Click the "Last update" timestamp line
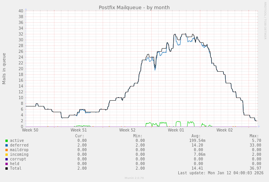 [221, 173]
